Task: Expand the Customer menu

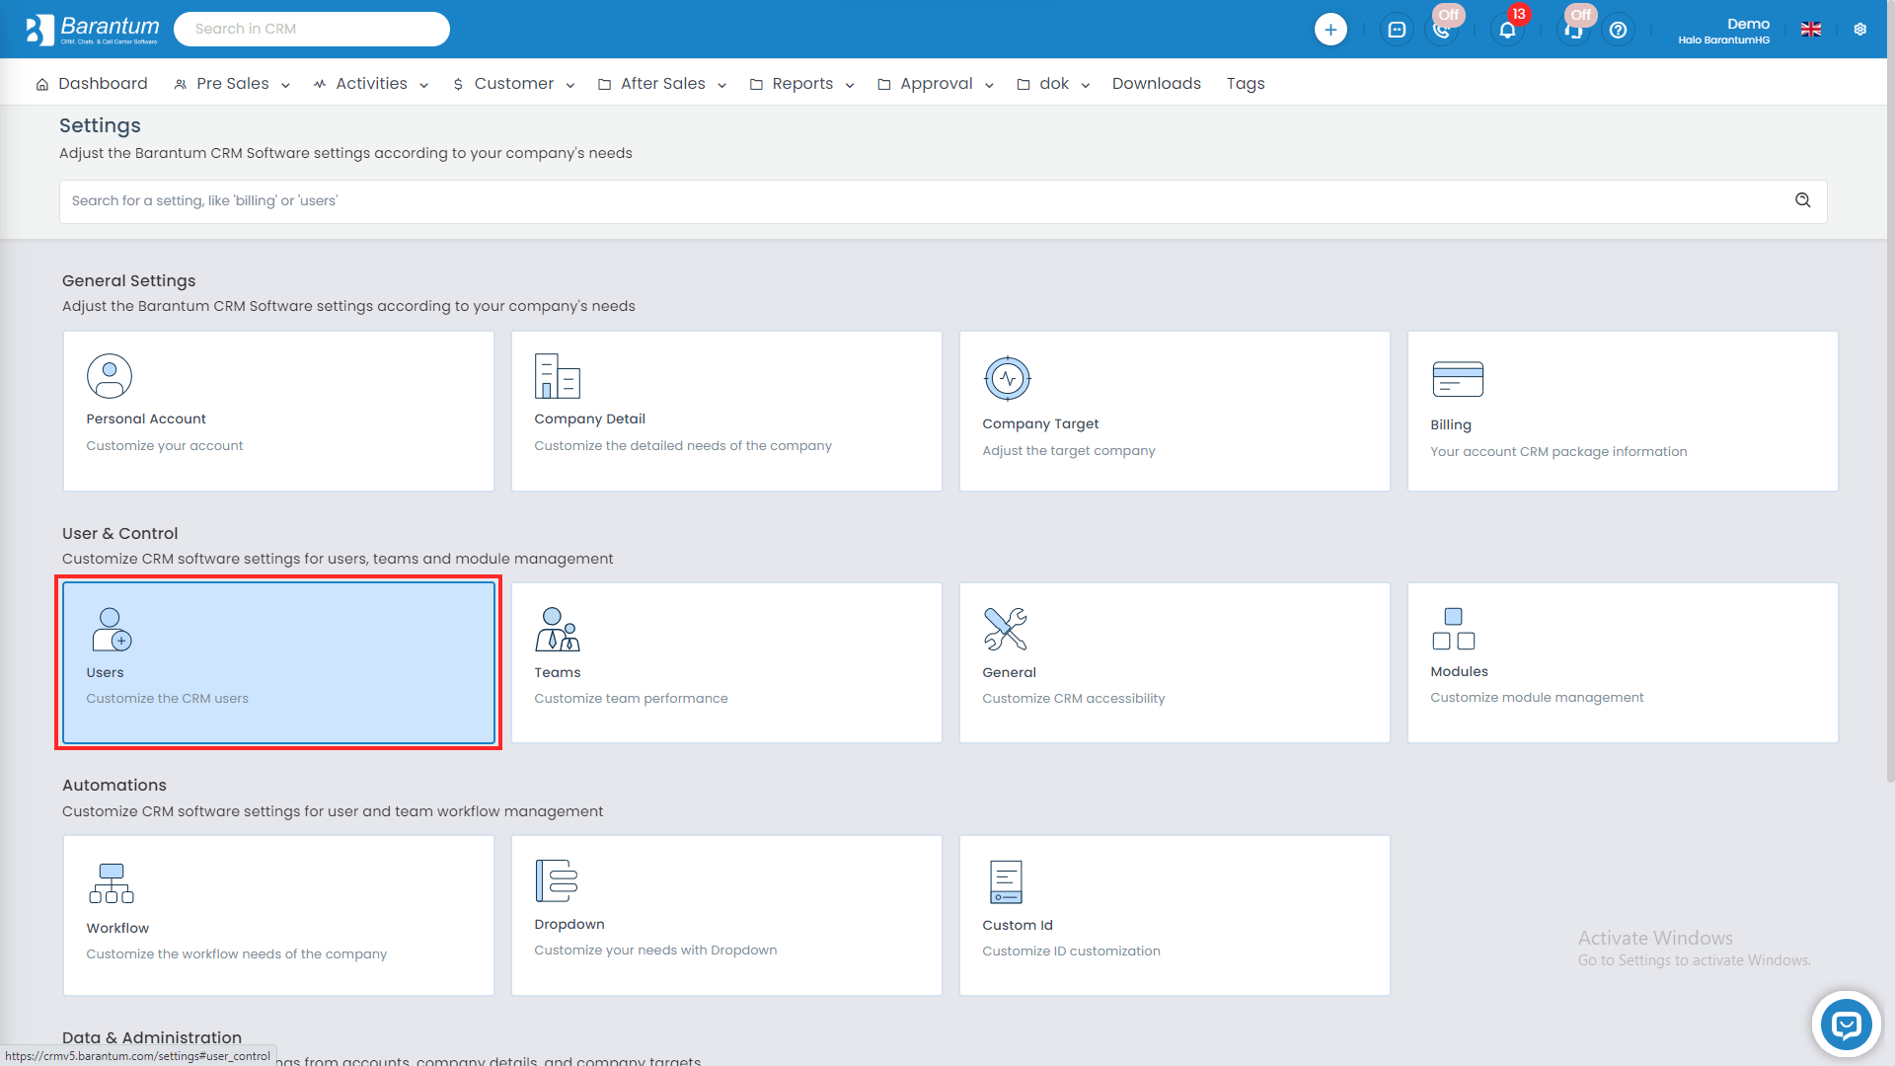Action: 513,84
